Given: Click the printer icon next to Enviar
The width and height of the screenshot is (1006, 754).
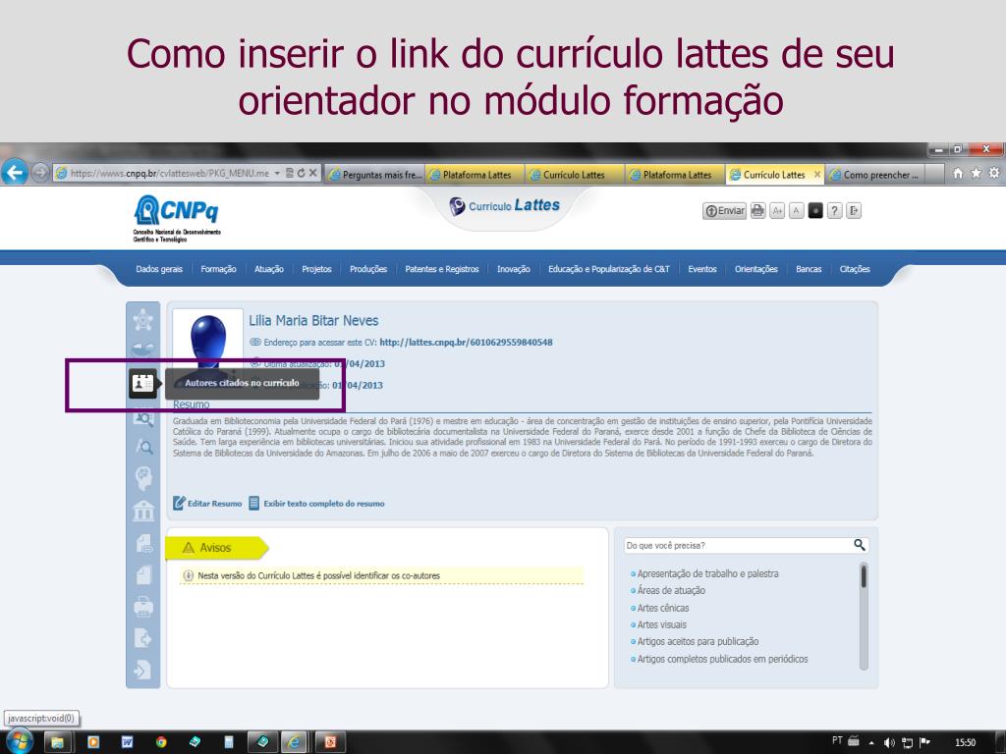Looking at the screenshot, I should [757, 210].
